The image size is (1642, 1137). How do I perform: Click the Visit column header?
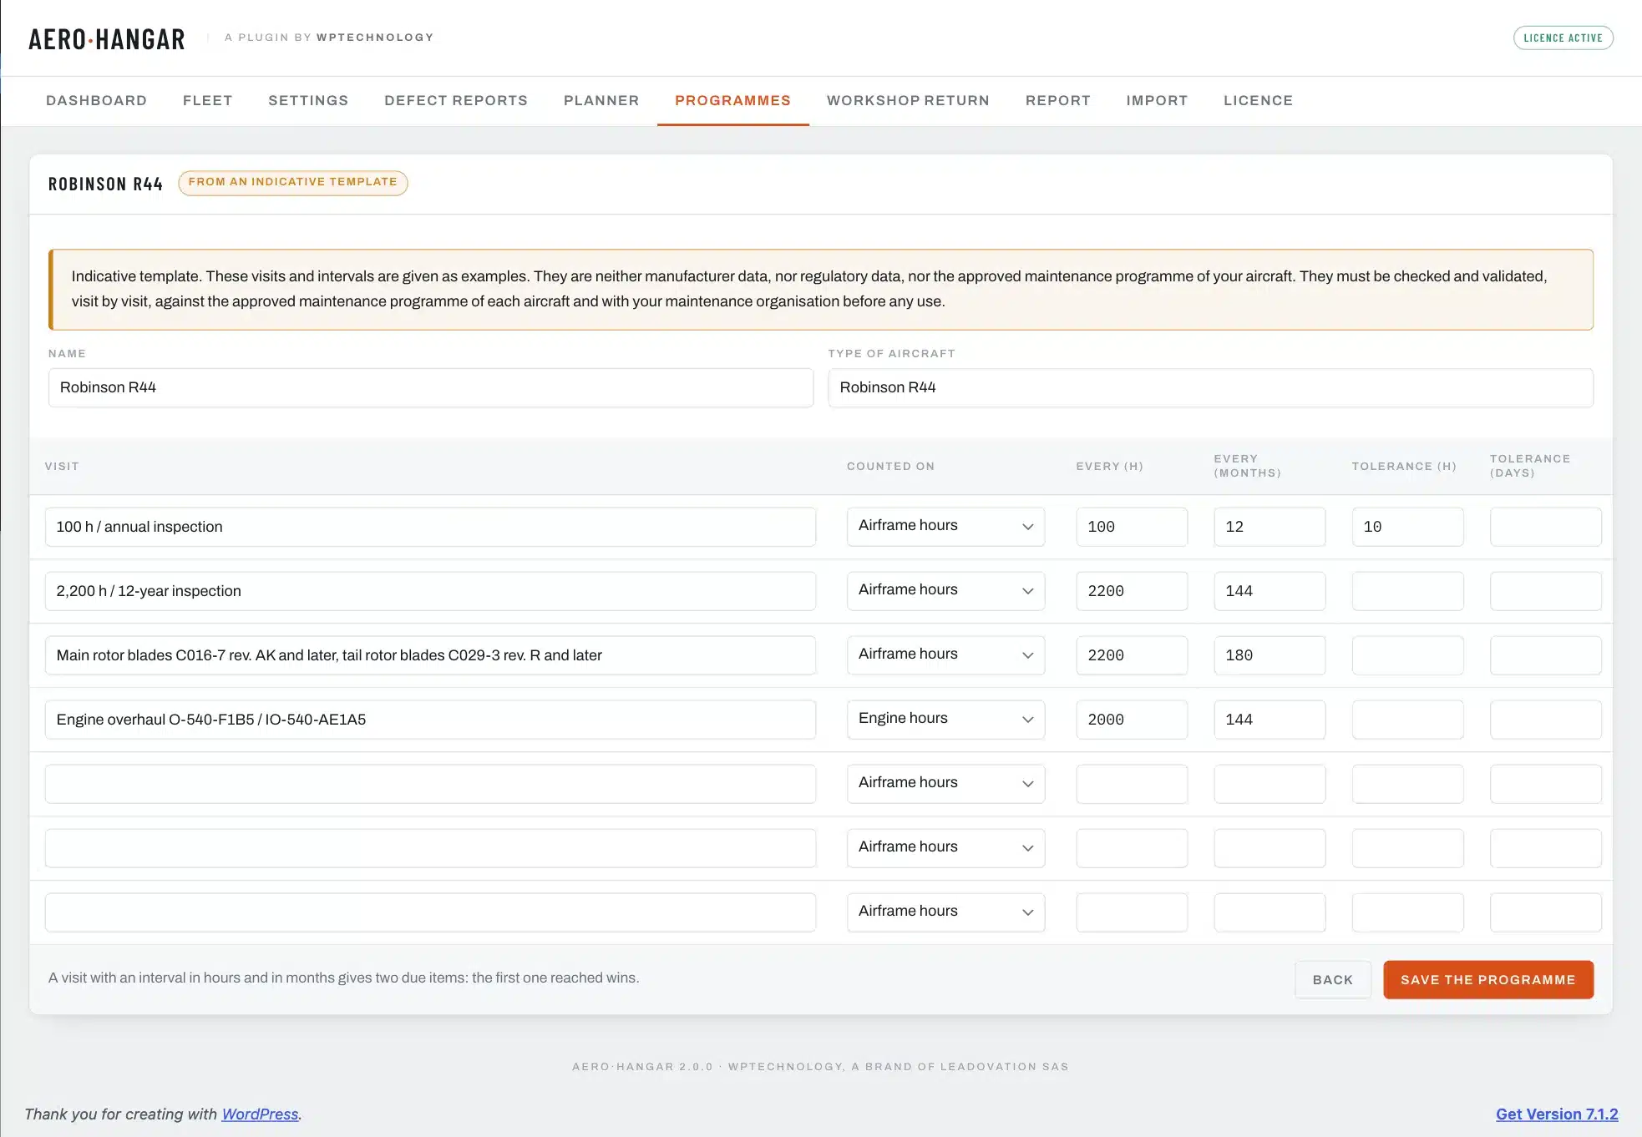62,466
